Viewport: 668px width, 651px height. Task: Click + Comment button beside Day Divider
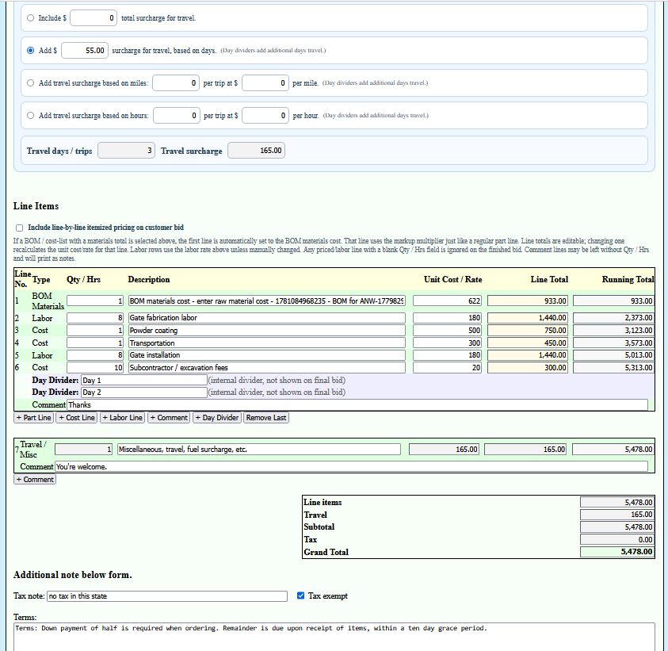169,417
